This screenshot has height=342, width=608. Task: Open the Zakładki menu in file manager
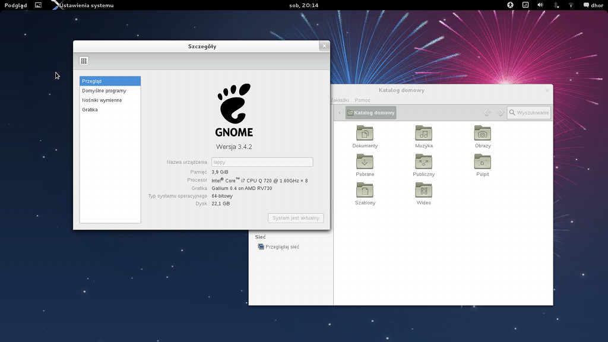(x=340, y=100)
